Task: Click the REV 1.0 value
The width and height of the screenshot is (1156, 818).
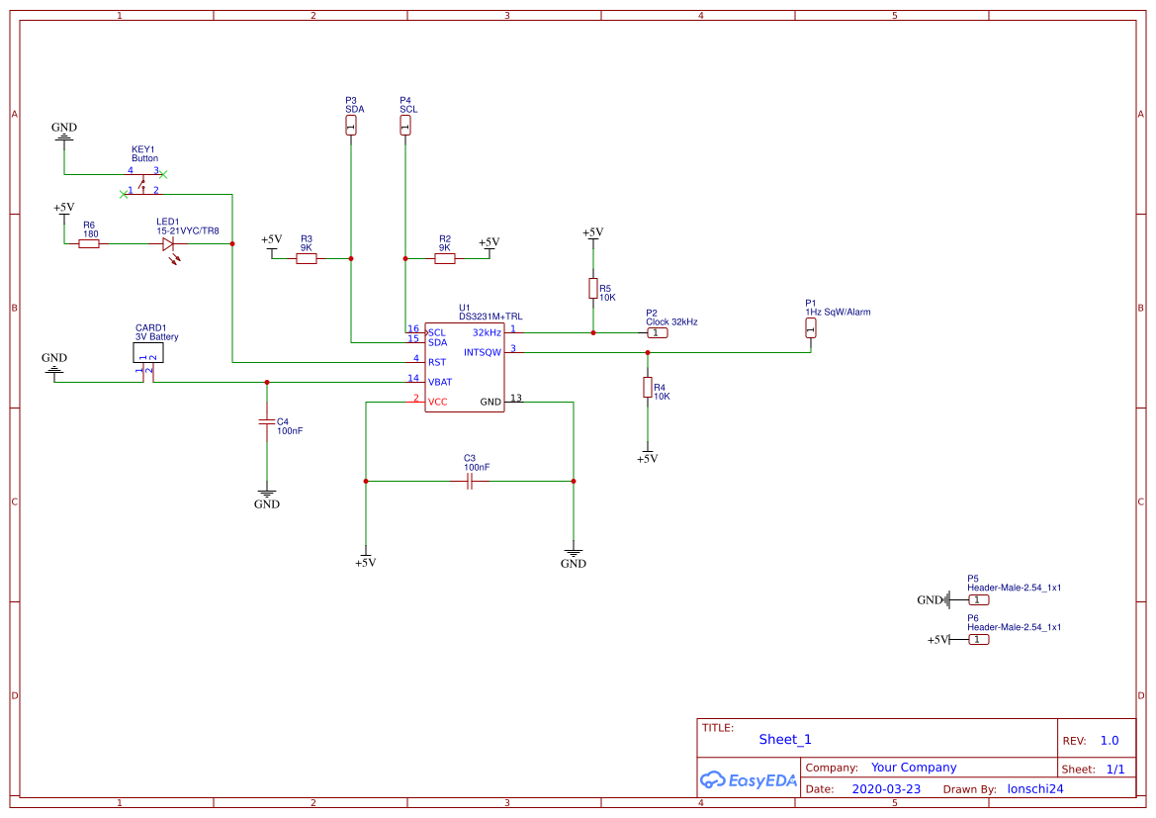Action: (x=1108, y=739)
